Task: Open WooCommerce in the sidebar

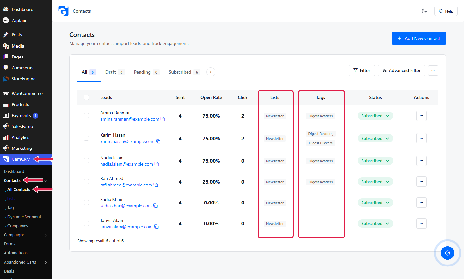Action: pos(26,93)
